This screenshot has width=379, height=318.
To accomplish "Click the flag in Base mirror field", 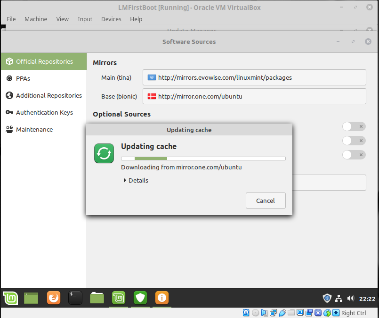I will [x=152, y=96].
